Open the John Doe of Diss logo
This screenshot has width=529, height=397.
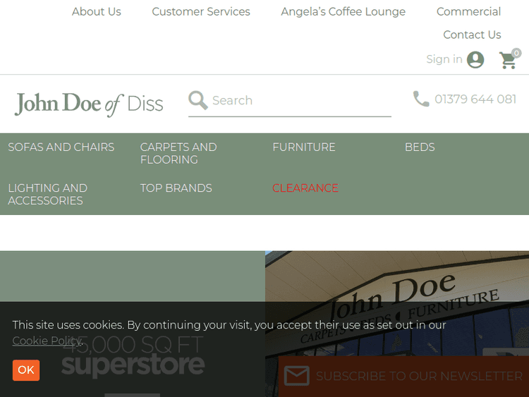pyautogui.click(x=89, y=104)
